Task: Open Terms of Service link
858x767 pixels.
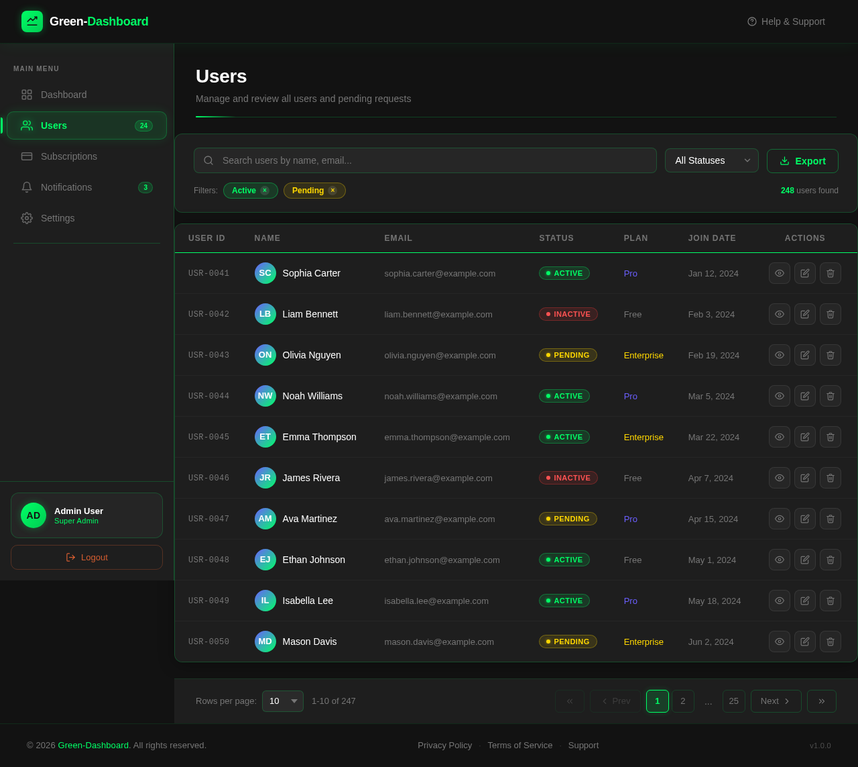Action: [x=520, y=746]
